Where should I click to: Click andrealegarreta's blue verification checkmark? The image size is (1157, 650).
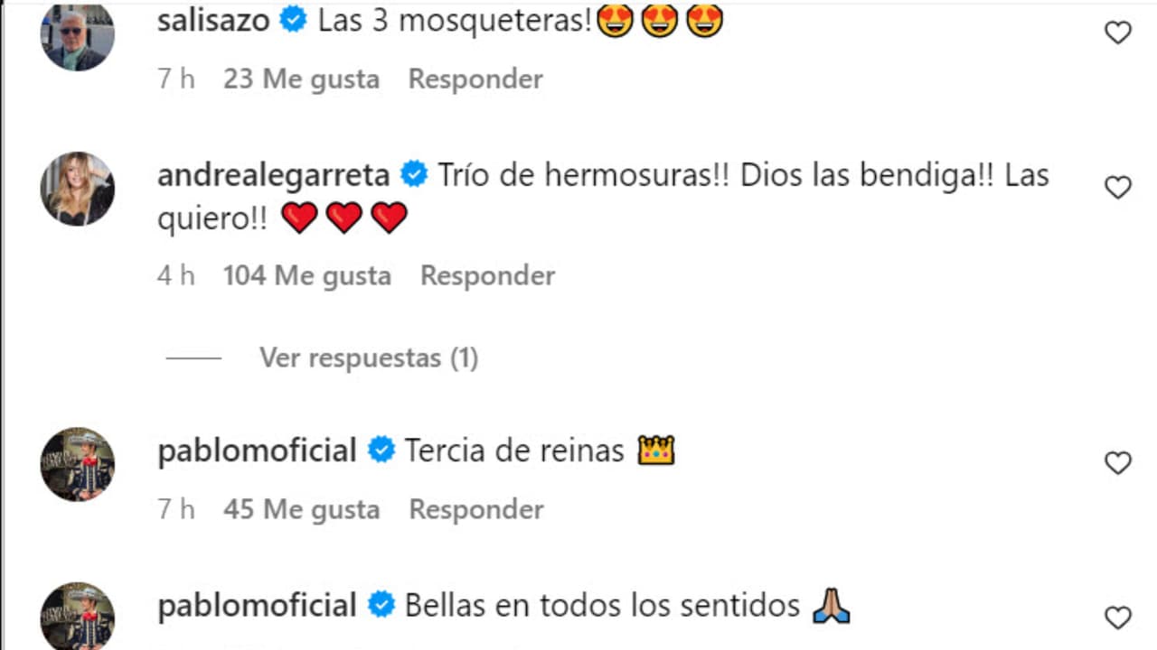414,174
